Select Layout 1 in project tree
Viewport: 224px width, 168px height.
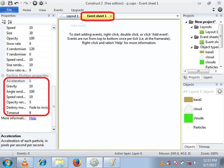pyautogui.click(x=209, y=32)
